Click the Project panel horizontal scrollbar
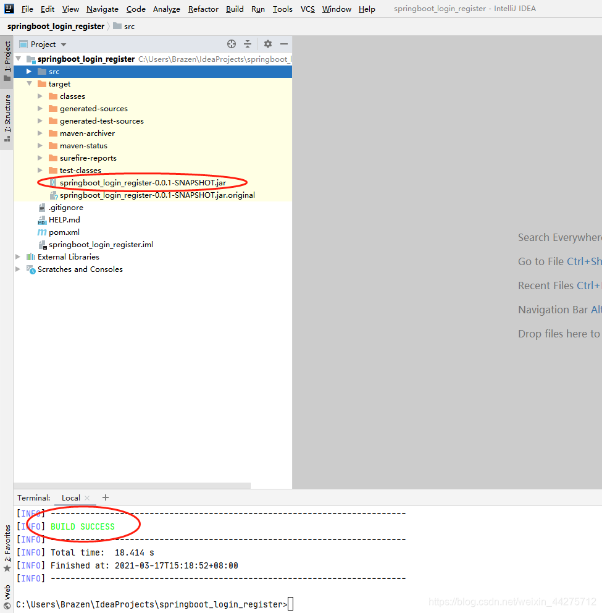The height and width of the screenshot is (613, 602). tap(132, 486)
